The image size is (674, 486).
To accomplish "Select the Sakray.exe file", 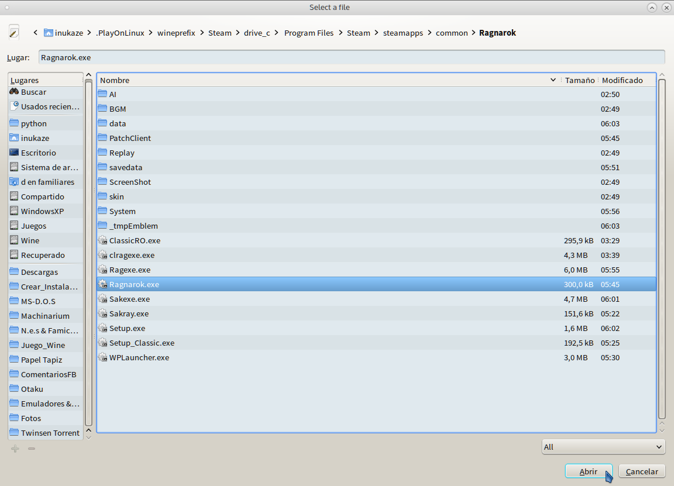I will pyautogui.click(x=376, y=313).
